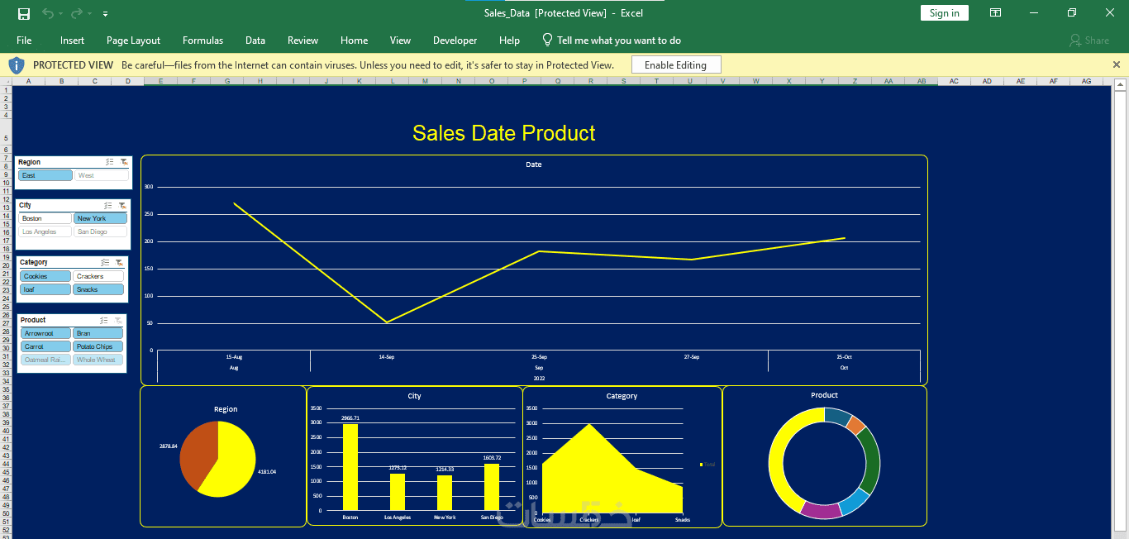Enable multi-select on the Product slicer
The image size is (1129, 539).
[x=103, y=320]
